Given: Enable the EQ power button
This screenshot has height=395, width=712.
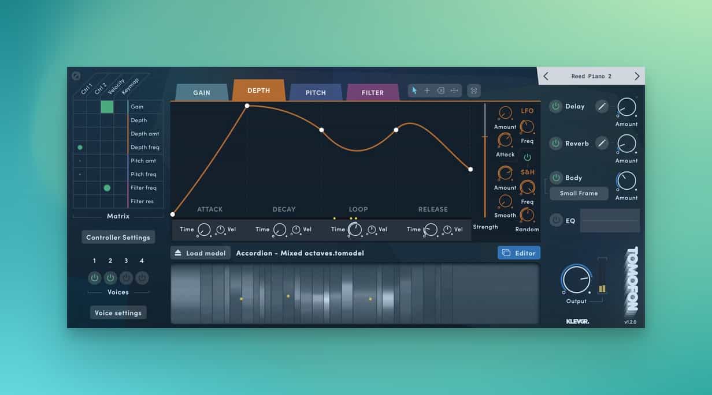Looking at the screenshot, I should pos(556,220).
